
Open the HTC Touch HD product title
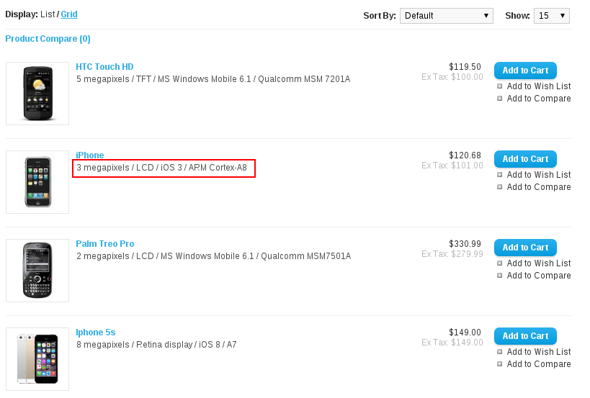(104, 67)
